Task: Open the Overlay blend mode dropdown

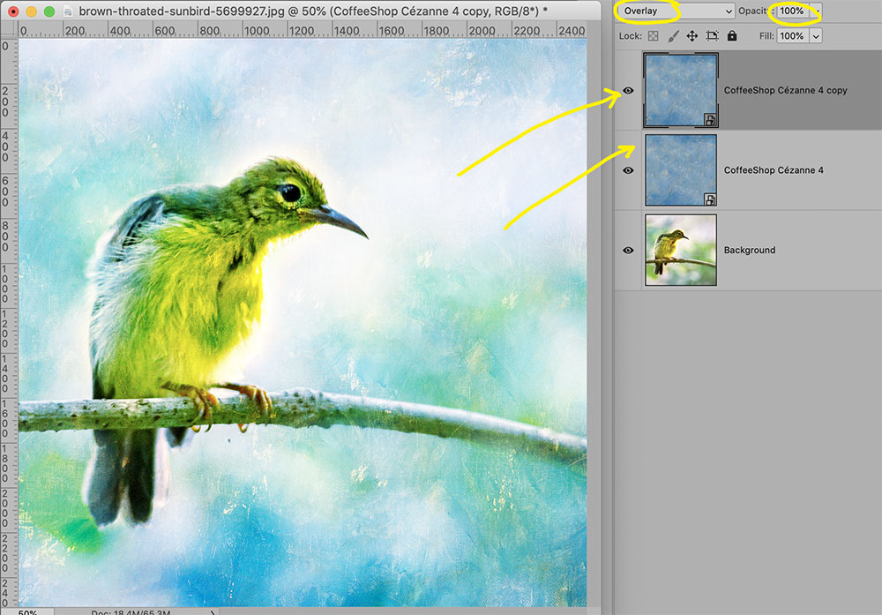Action: 676,11
